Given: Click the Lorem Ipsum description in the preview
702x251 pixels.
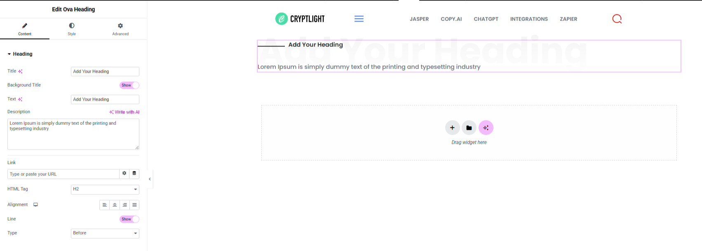Looking at the screenshot, I should tap(369, 67).
